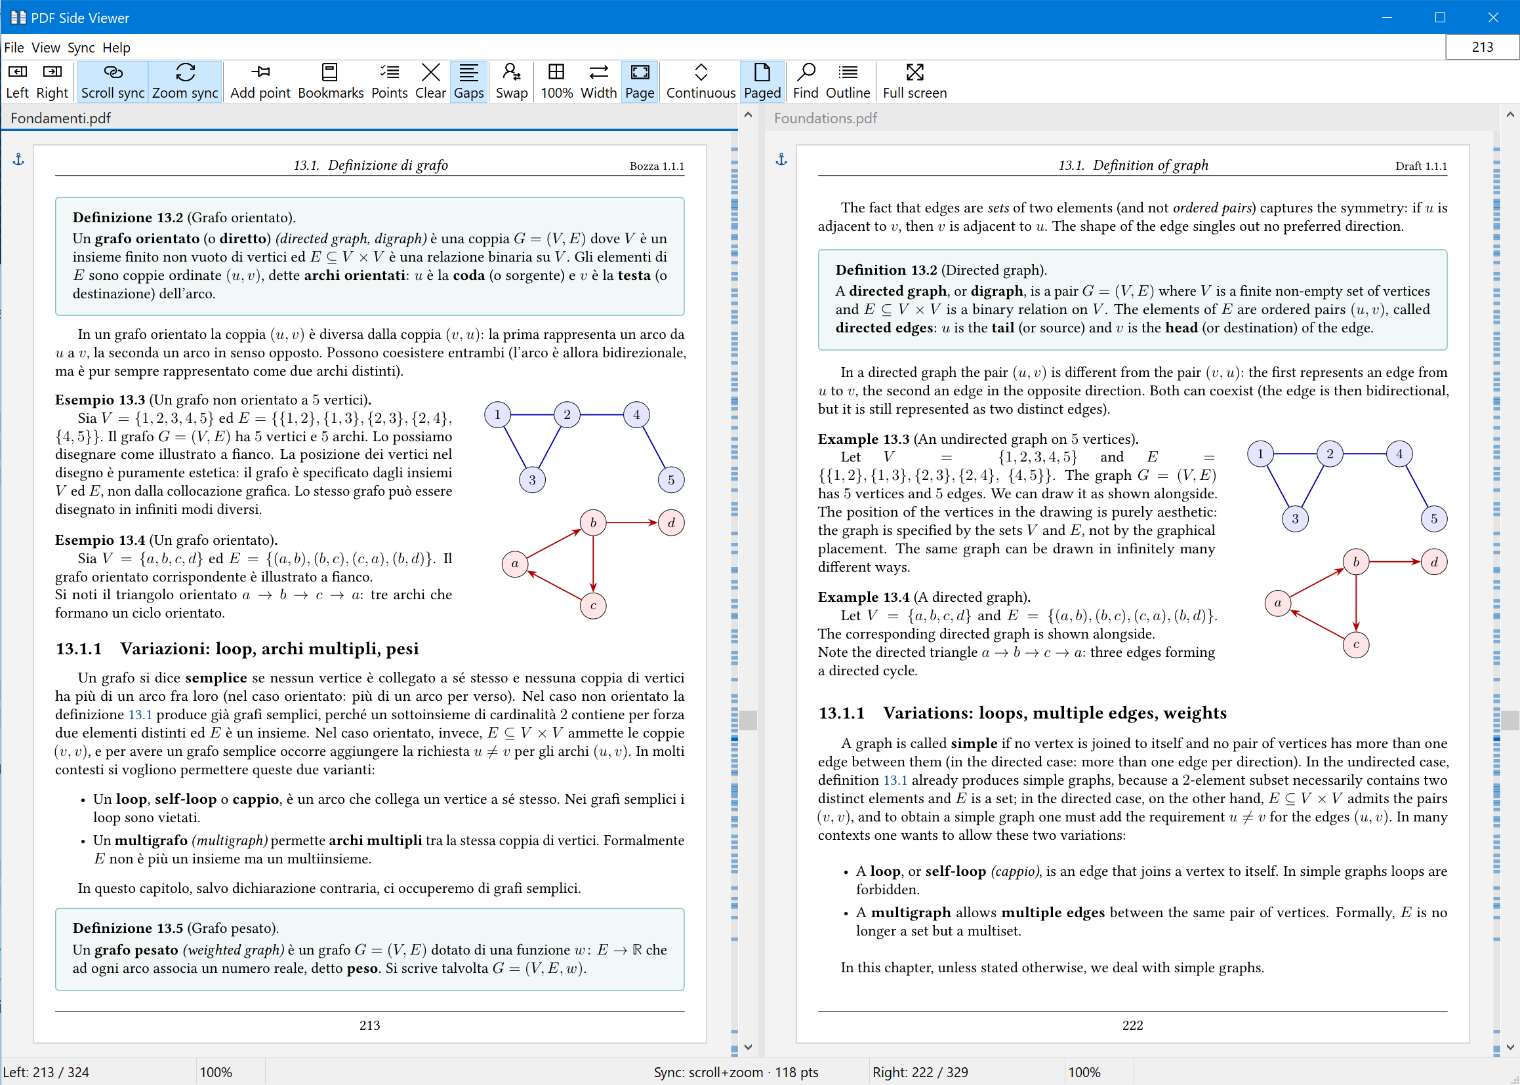Maximize the PDF Side Viewer window
The height and width of the screenshot is (1085, 1520).
[1440, 17]
